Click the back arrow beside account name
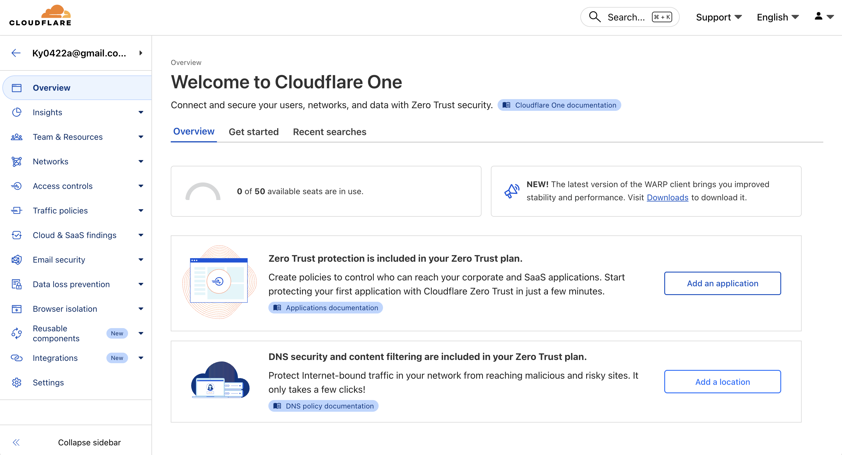 [x=16, y=53]
